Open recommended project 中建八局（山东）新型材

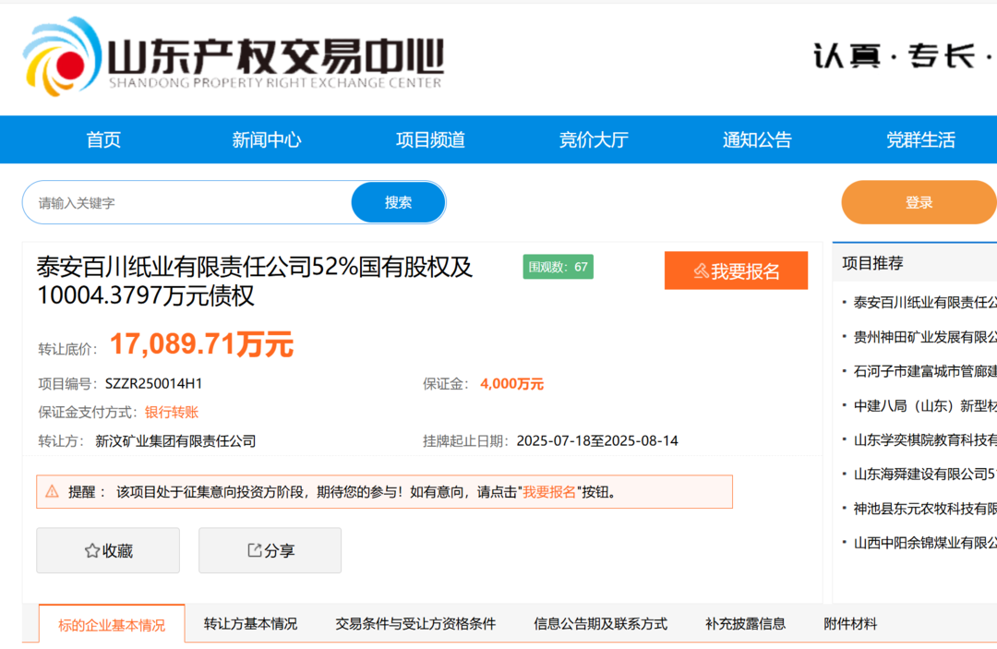pyautogui.click(x=924, y=405)
